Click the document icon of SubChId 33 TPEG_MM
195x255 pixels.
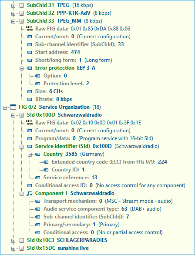(x=21, y=21)
